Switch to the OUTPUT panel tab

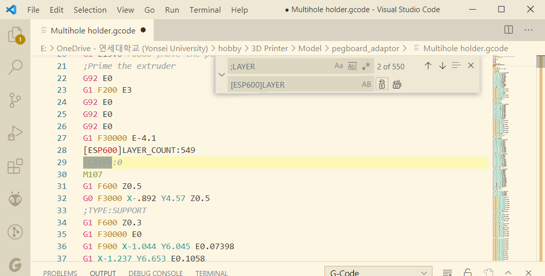103,273
